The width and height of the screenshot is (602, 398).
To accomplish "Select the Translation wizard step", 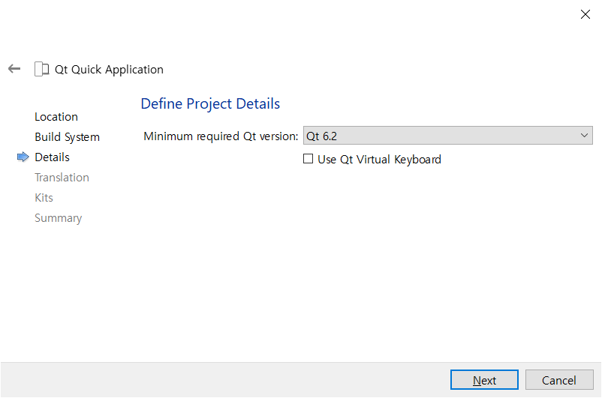I will click(62, 178).
